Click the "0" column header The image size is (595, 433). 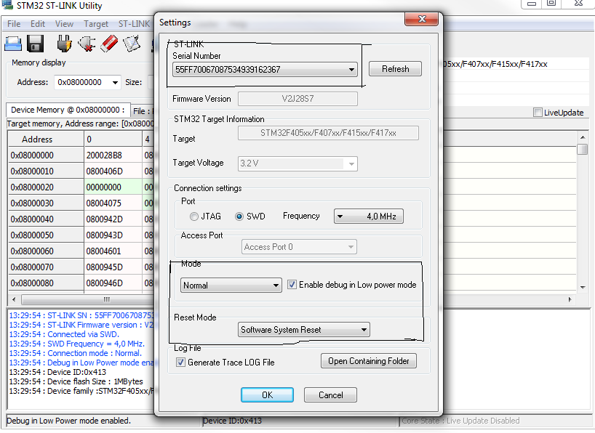113,139
